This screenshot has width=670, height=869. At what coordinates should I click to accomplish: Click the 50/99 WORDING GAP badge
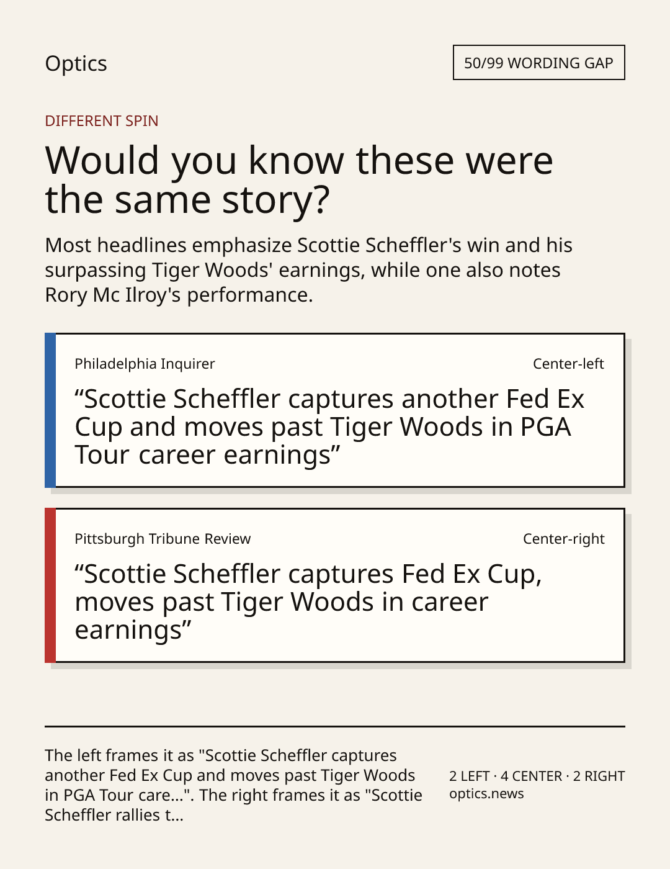tap(538, 63)
